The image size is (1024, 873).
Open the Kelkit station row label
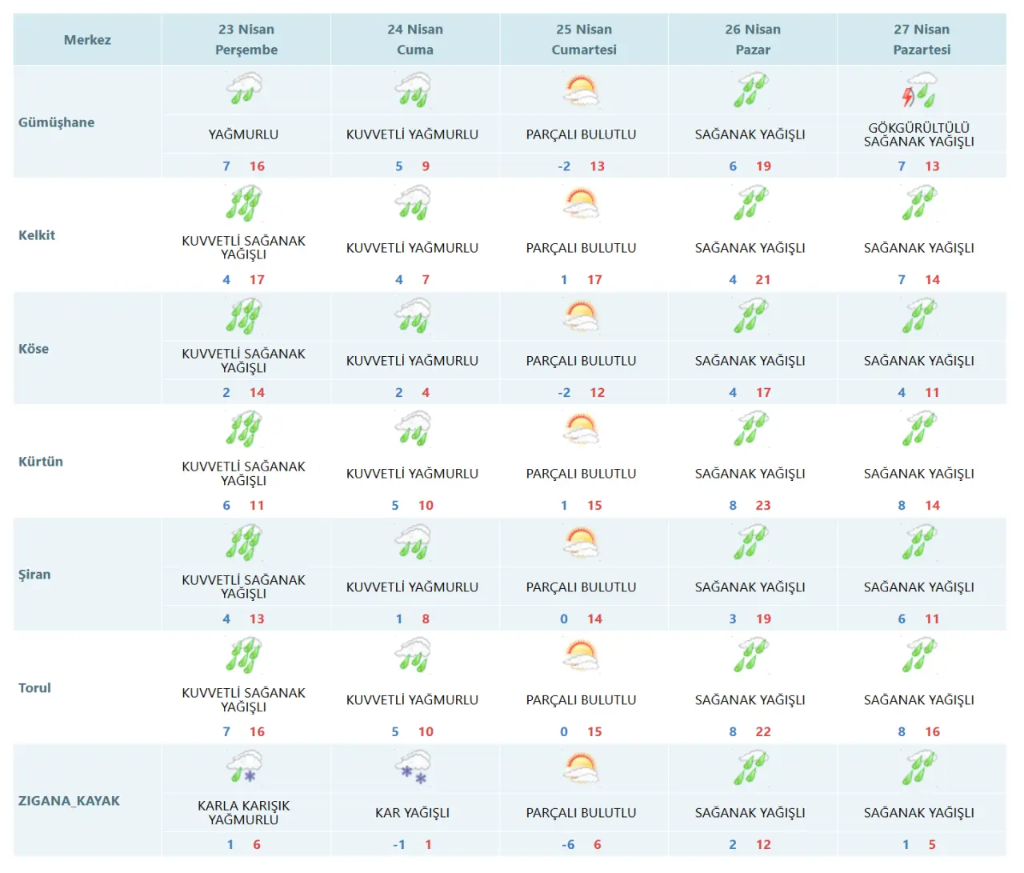(x=37, y=235)
